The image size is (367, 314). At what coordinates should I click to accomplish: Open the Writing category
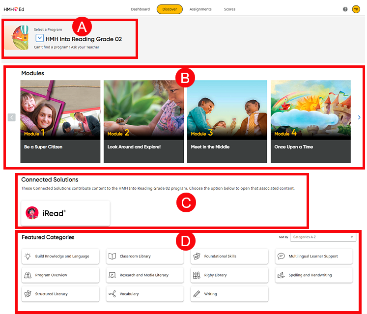[x=229, y=294]
